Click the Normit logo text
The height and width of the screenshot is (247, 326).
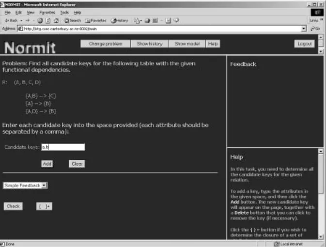pyautogui.click(x=30, y=47)
